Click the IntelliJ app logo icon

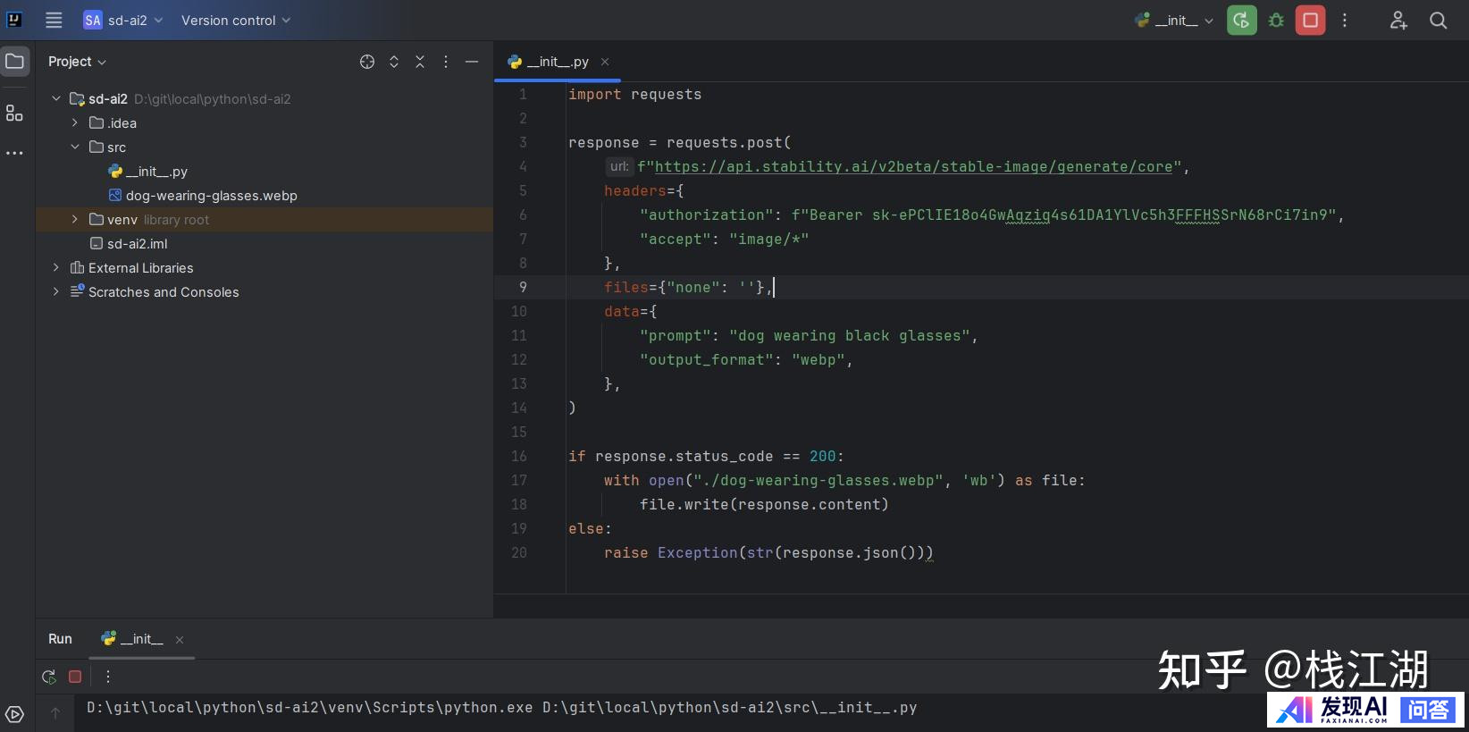tap(14, 20)
